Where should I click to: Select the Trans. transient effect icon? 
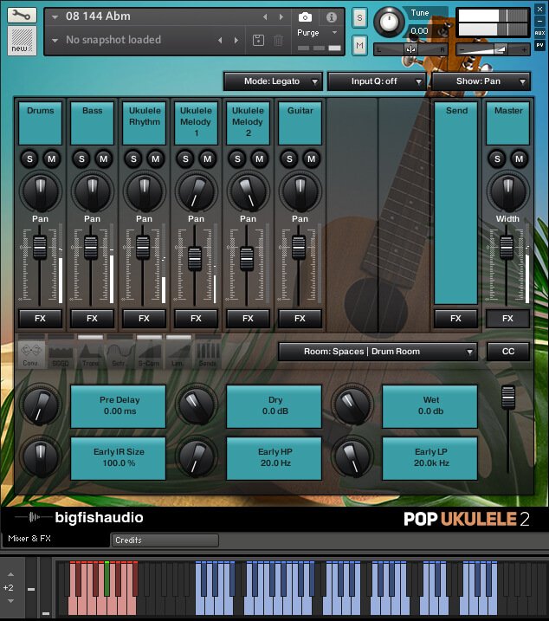90,354
